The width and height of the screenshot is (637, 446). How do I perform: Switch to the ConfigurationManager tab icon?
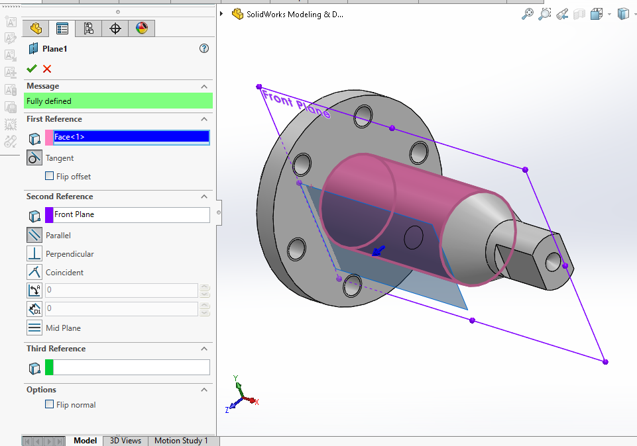(x=89, y=28)
